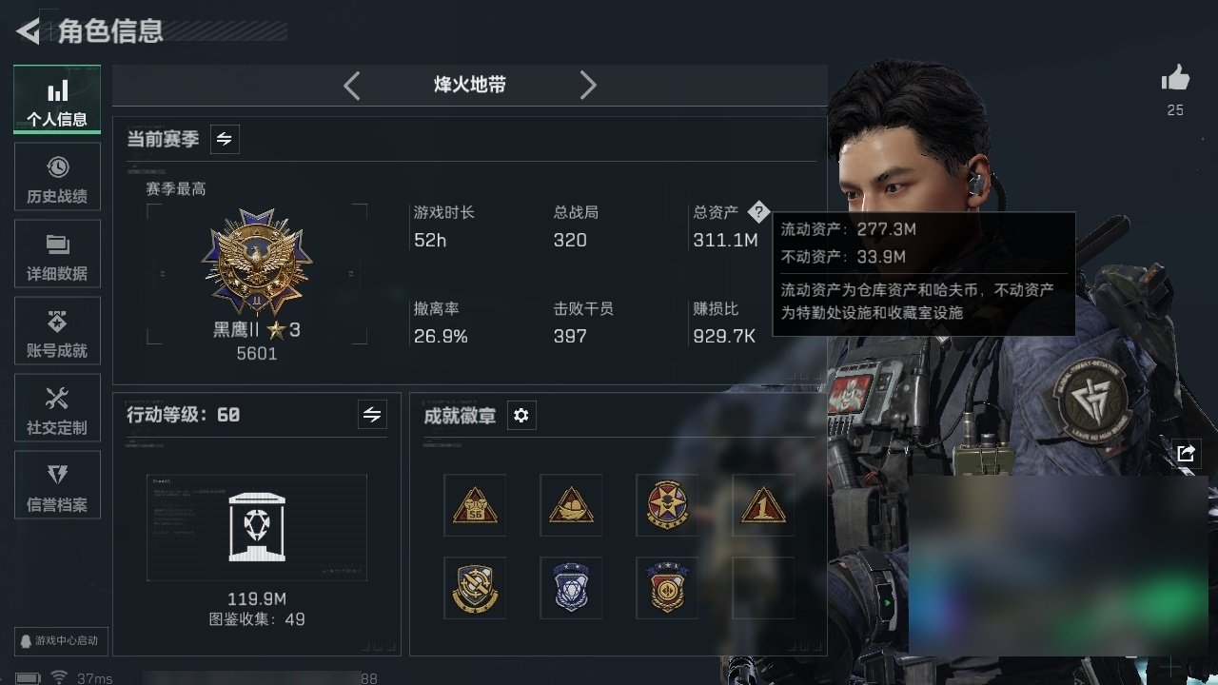
Task: Click the back arrow beside 角色信息
Action: (28, 31)
